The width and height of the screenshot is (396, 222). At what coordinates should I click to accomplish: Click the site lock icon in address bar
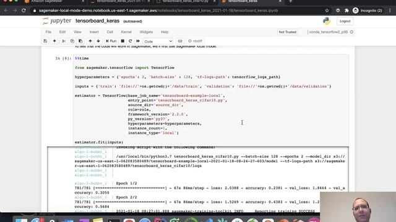click(35, 10)
